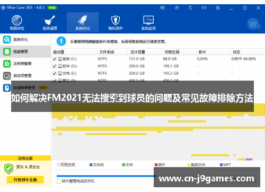Sort by 状态 column header
Screen dimensions: 265x192
point(248,52)
